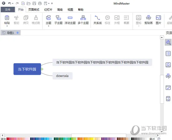
Task: Switch to the 视图 tab
Action: point(70,10)
